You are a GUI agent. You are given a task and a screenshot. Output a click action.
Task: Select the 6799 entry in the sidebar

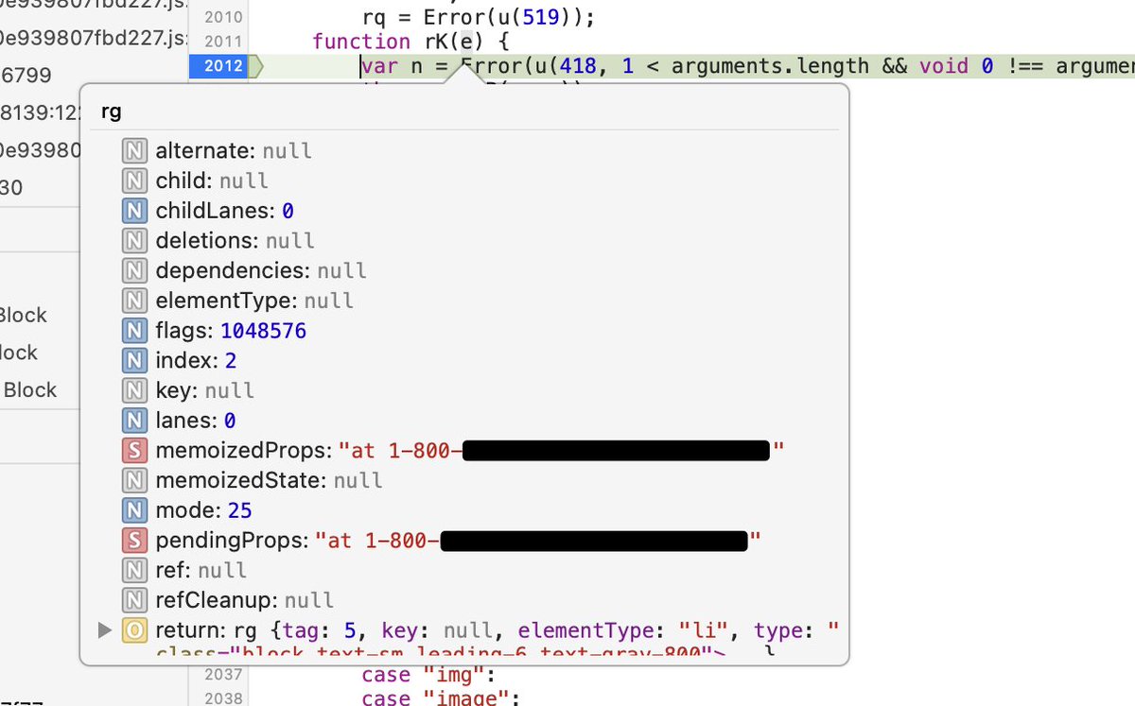(26, 75)
